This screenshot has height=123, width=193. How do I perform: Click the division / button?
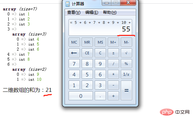113,64
